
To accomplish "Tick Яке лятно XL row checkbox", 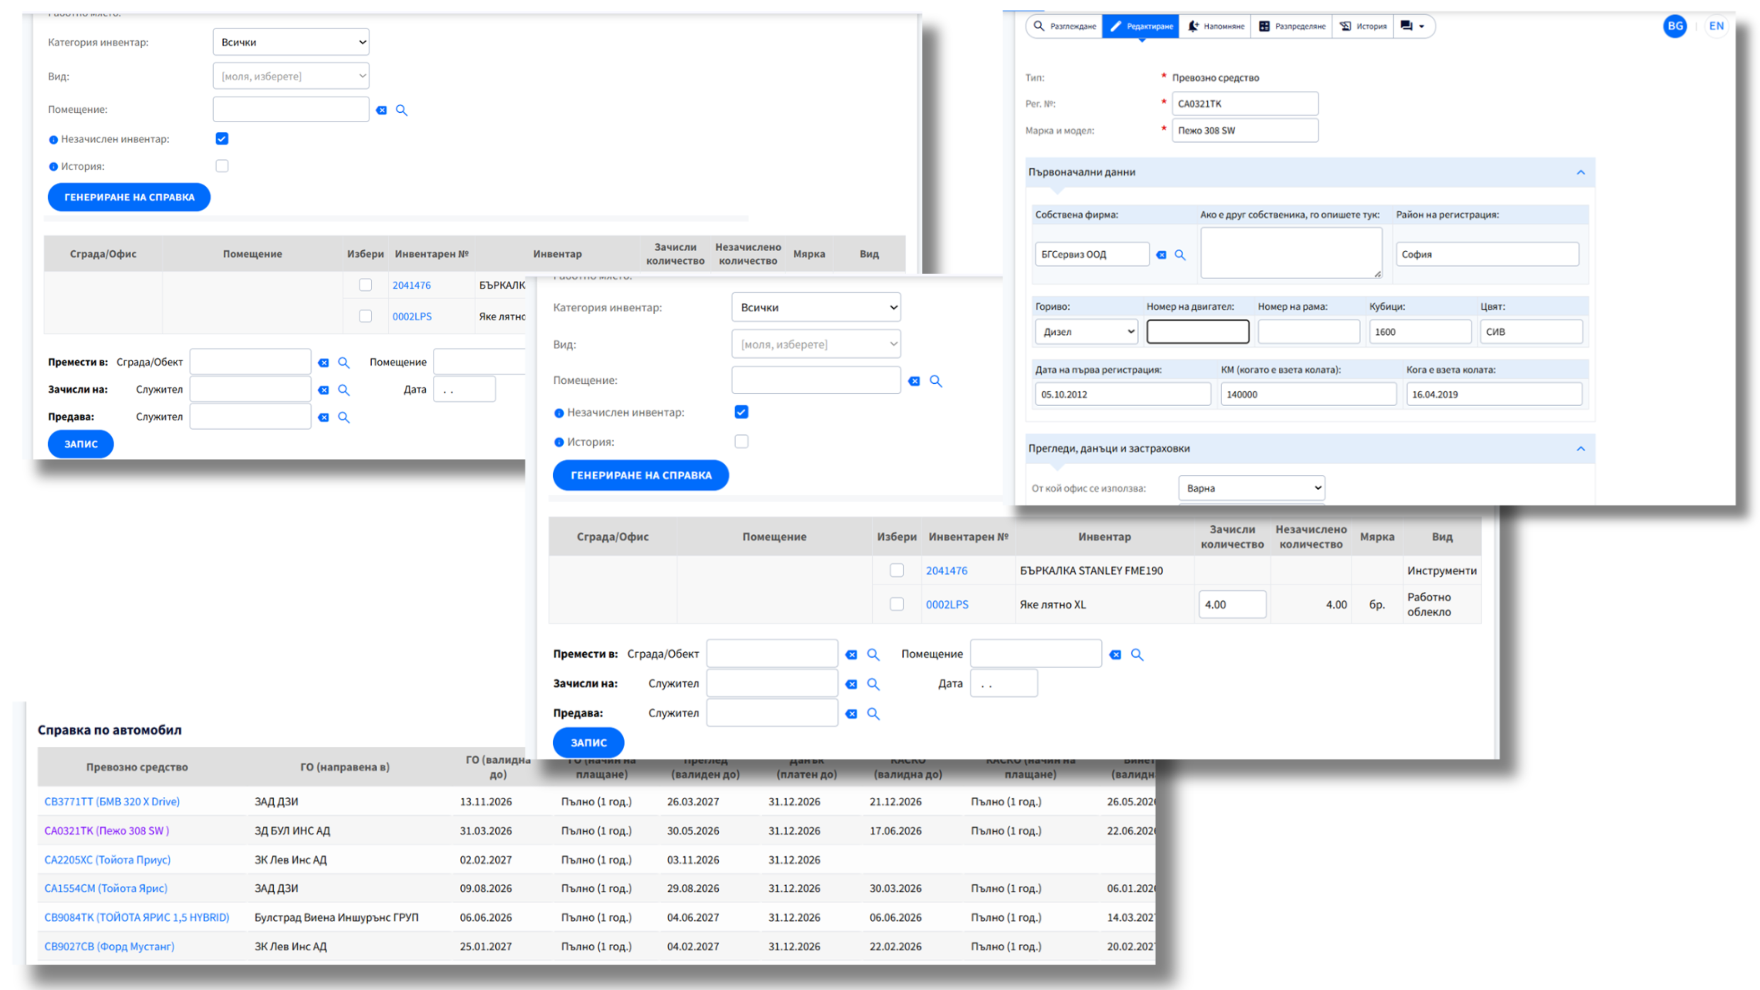I will 897,605.
